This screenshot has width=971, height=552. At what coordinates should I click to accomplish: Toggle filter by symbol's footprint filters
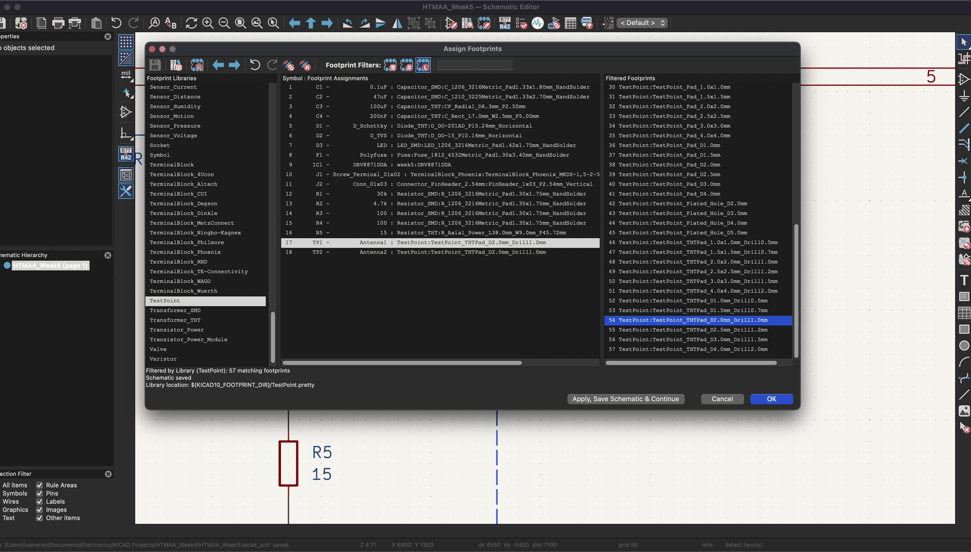(x=390, y=65)
